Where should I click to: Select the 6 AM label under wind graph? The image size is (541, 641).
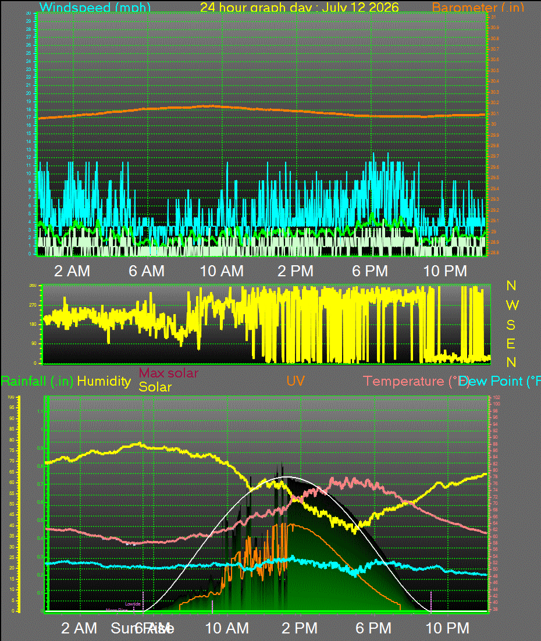[x=147, y=271]
